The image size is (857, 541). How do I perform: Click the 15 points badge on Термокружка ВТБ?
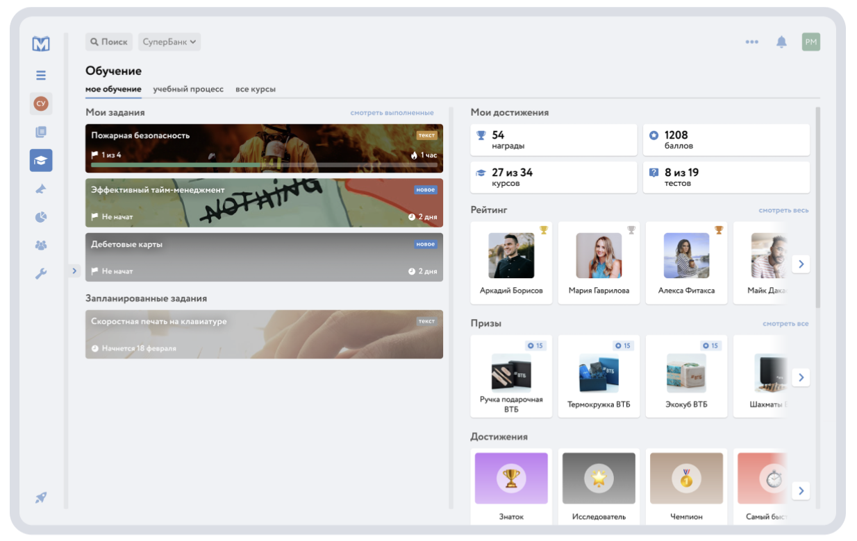[x=623, y=345]
